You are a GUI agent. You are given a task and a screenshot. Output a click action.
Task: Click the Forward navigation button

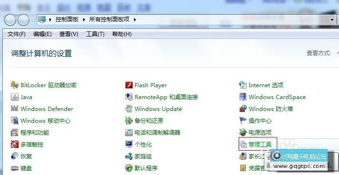[23, 20]
